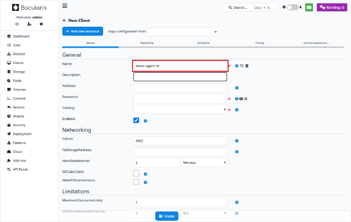Click the Address field info icon

point(236,88)
